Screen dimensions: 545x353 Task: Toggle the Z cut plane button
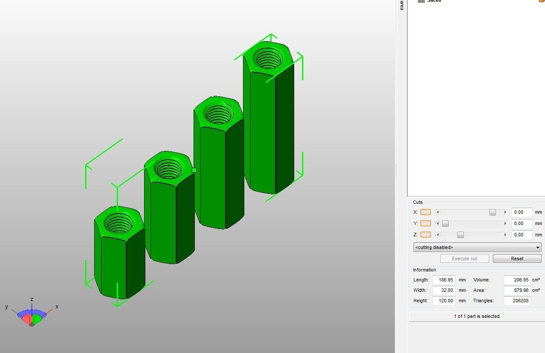[426, 235]
